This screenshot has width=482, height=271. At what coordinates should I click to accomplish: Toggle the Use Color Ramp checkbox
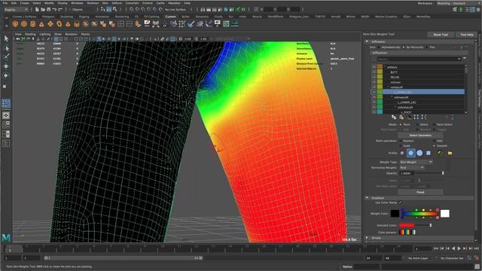400,202
